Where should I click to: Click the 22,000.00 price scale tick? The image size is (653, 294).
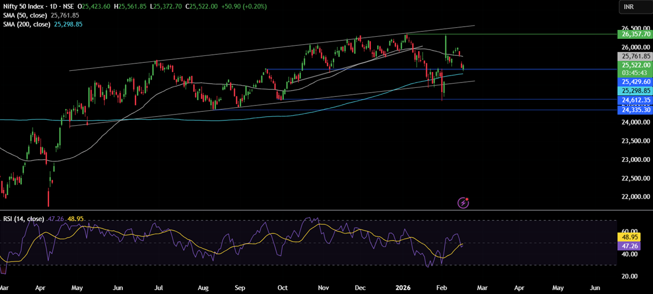634,197
